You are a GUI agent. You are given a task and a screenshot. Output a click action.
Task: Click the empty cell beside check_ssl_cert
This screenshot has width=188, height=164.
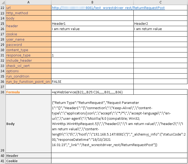[x=92, y=66]
